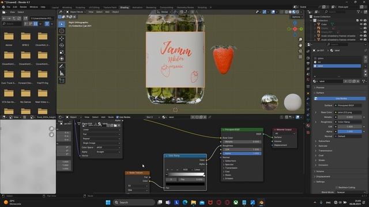Click the viewport zoom magnifier icon

(300, 40)
